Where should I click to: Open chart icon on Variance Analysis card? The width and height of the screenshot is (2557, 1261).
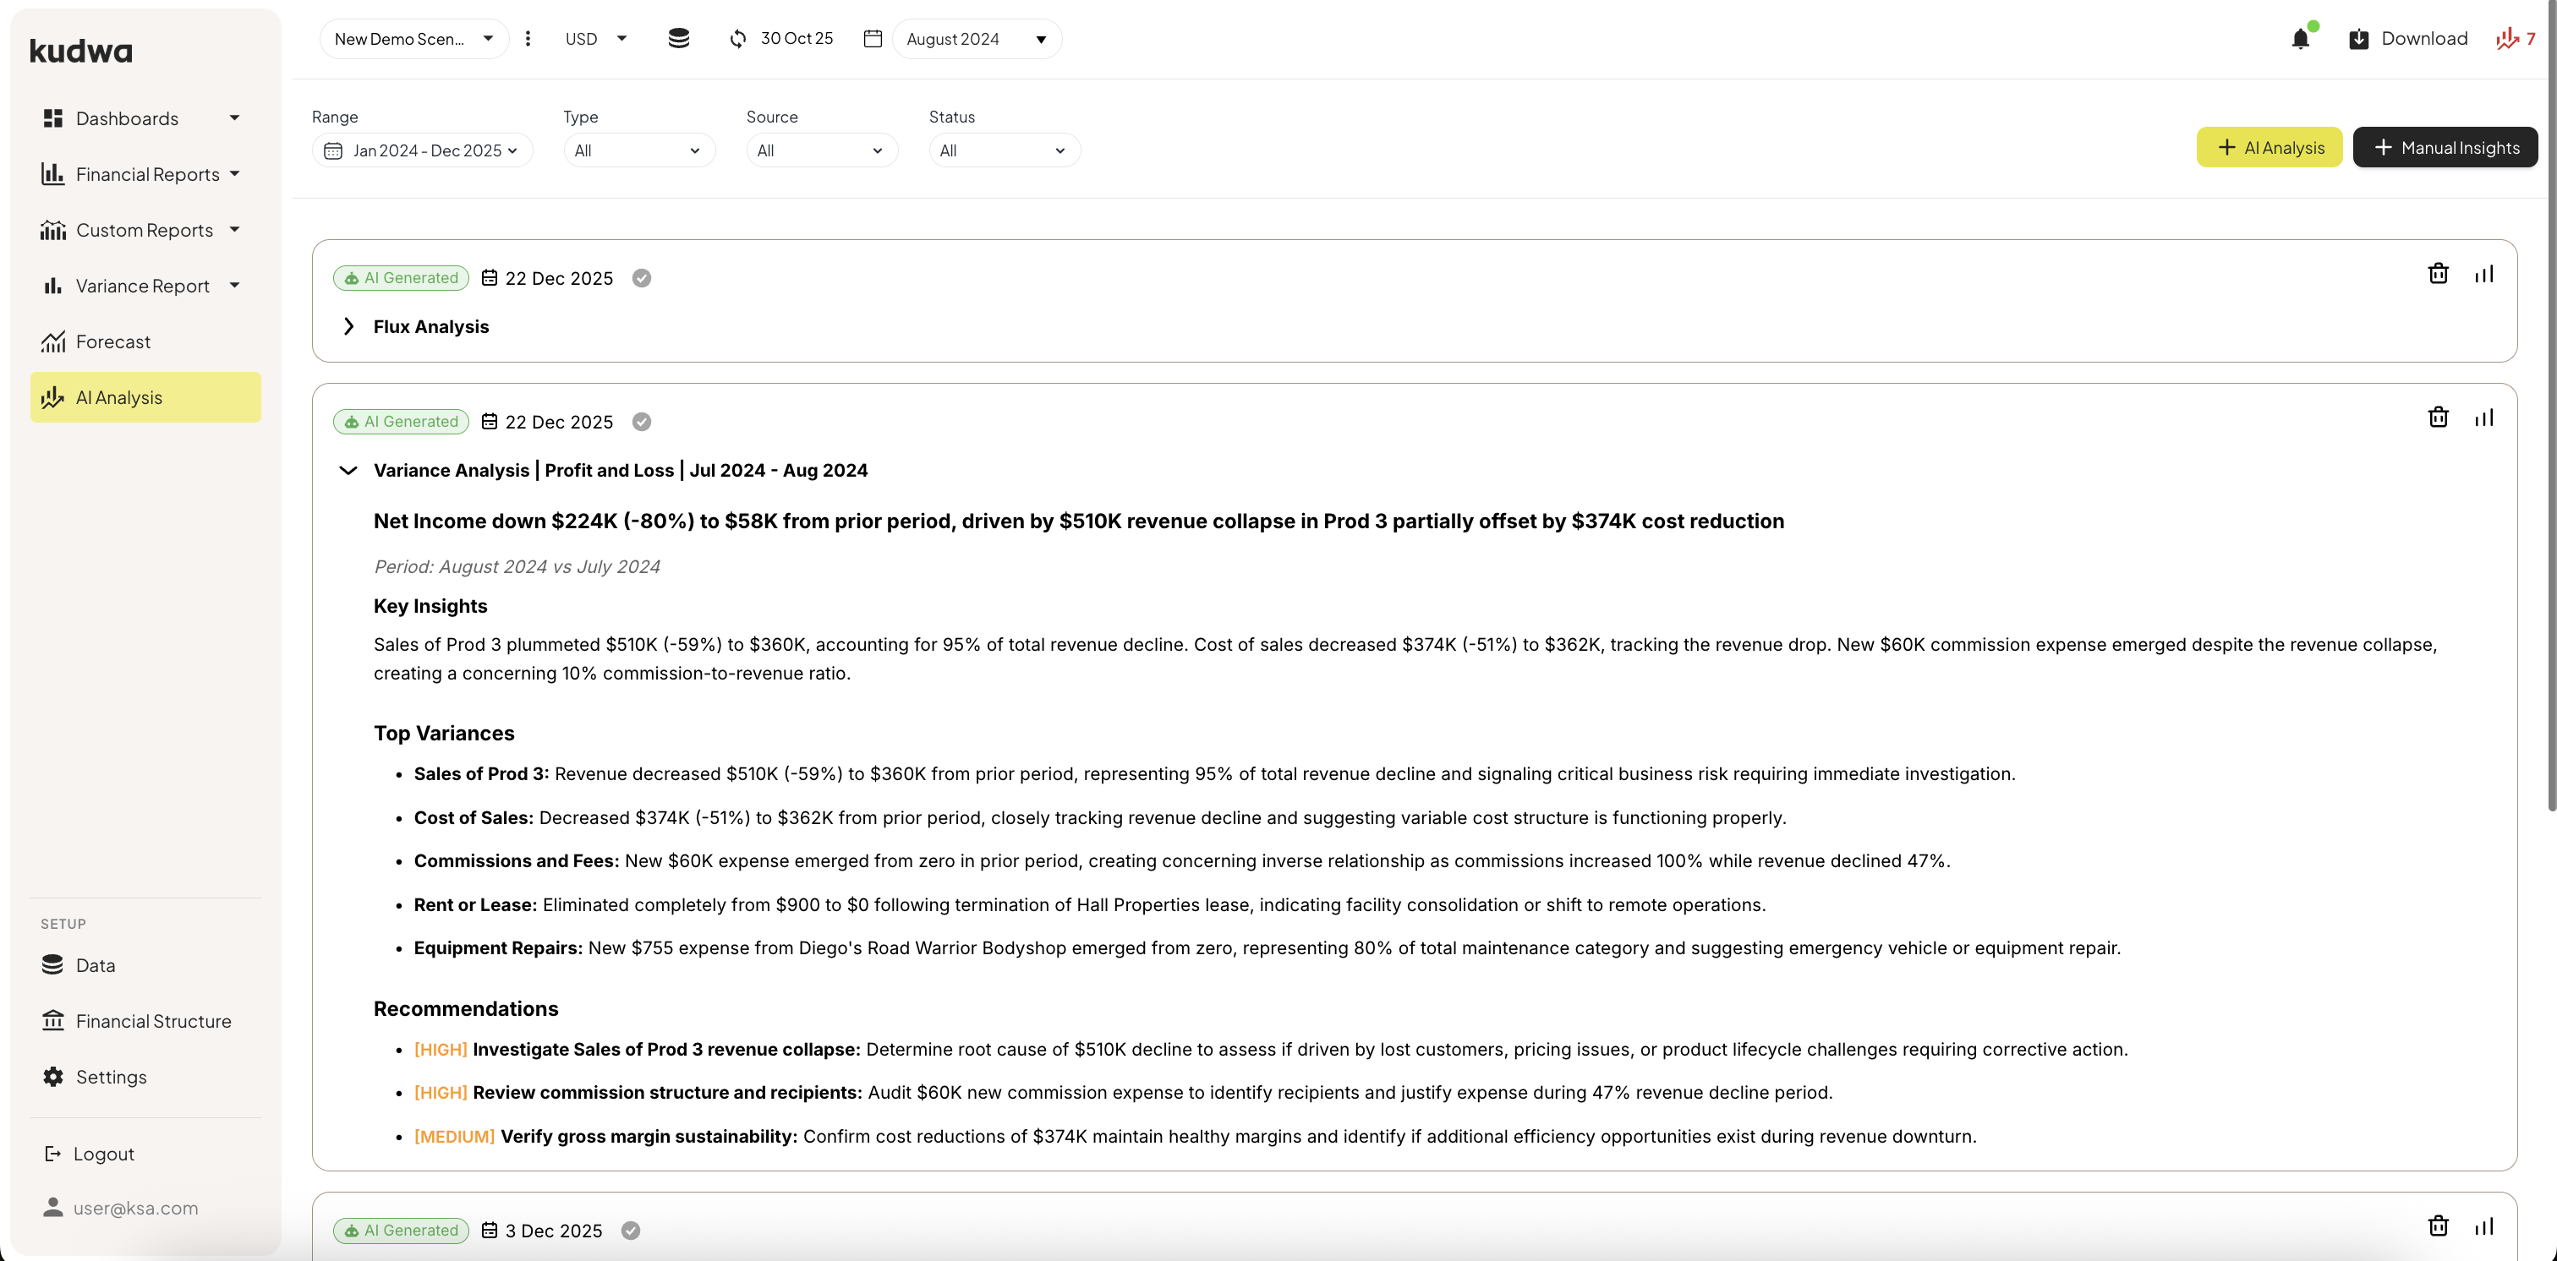pyautogui.click(x=2483, y=418)
